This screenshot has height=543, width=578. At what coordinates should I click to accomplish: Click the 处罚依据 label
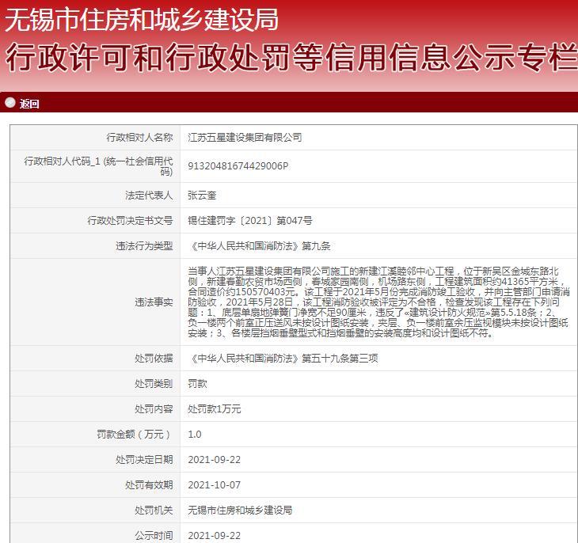[x=154, y=359]
